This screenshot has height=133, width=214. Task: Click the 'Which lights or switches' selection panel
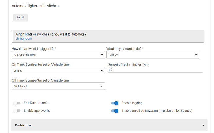coord(108,36)
